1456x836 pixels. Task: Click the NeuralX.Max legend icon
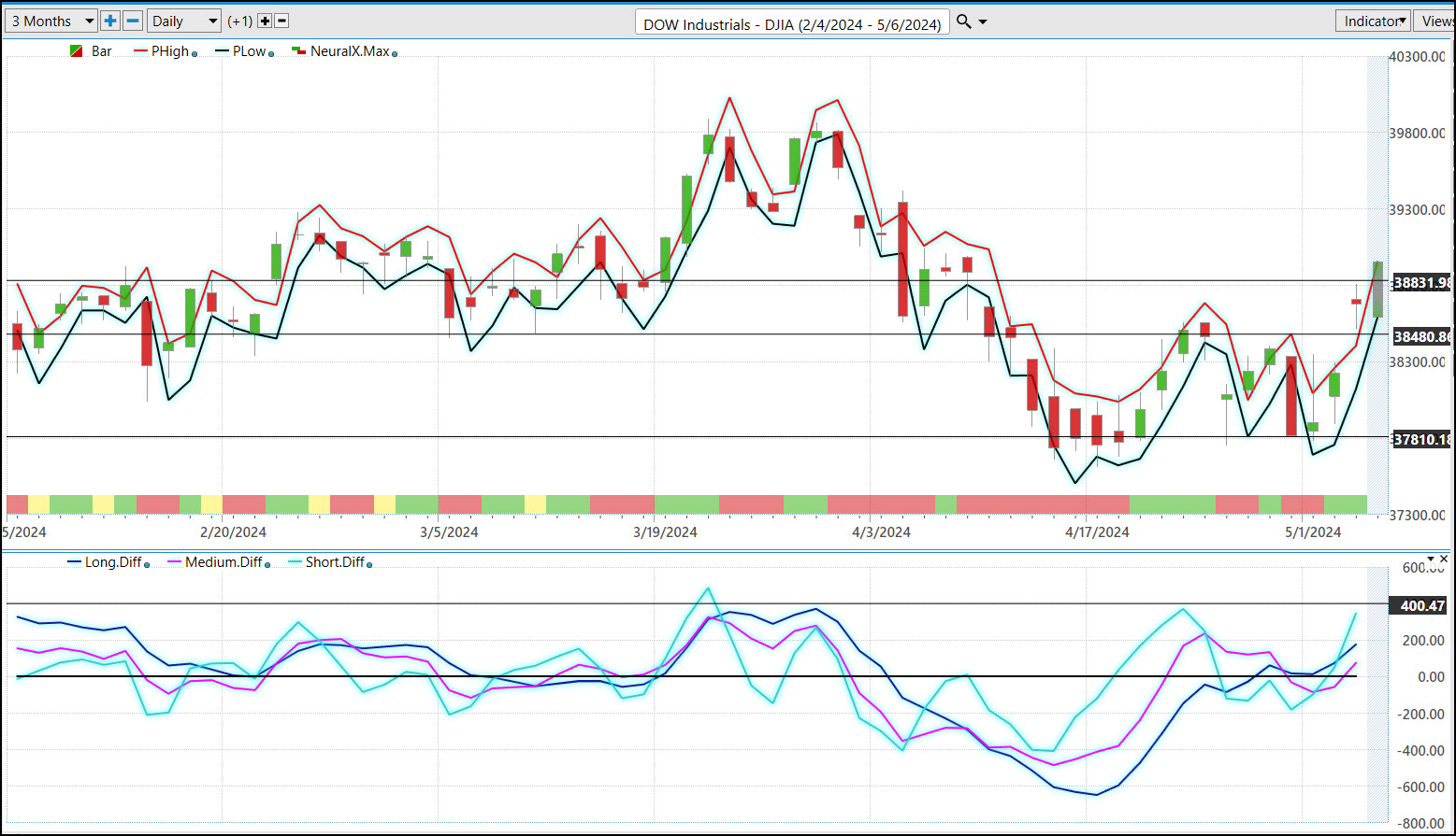click(x=298, y=51)
